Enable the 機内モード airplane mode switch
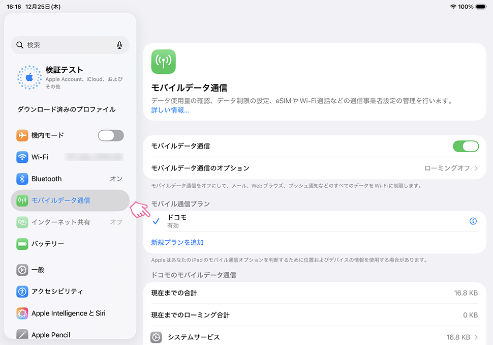Viewport: 493px width, 345px height. 111,135
